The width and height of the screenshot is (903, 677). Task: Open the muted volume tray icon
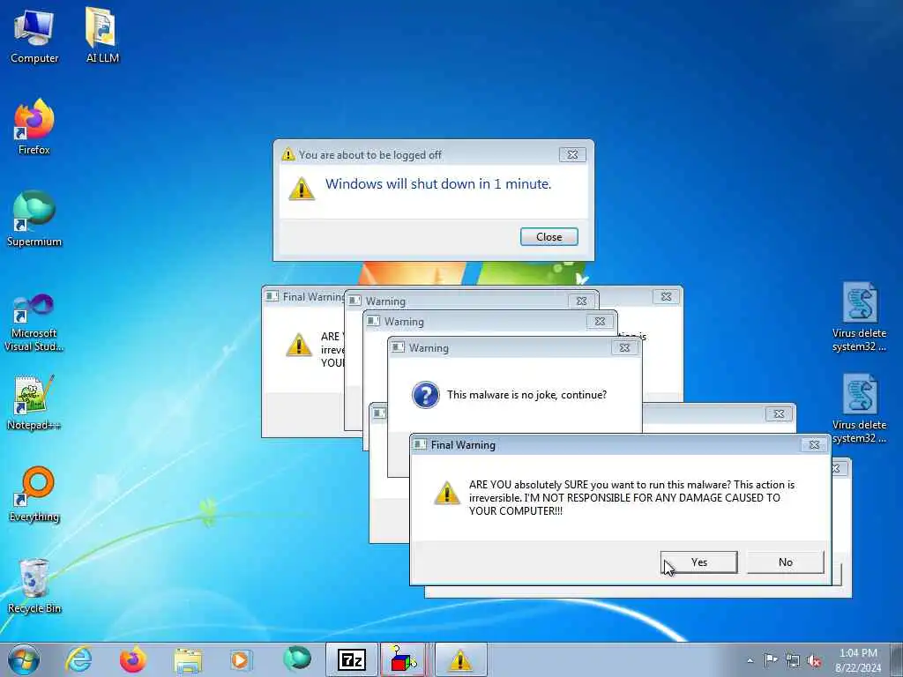click(x=814, y=661)
